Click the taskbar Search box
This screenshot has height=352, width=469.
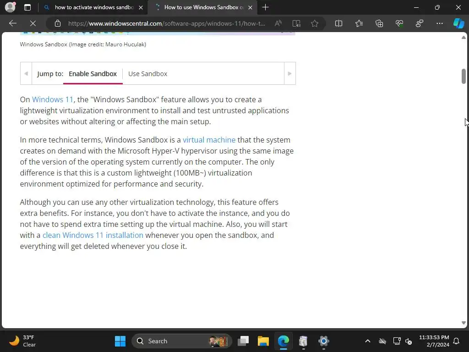click(x=182, y=341)
